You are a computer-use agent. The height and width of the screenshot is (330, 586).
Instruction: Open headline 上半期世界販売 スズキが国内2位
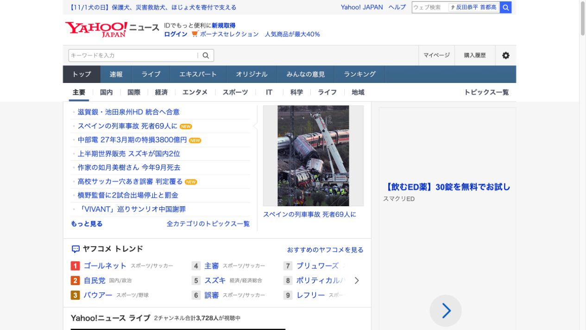click(129, 154)
